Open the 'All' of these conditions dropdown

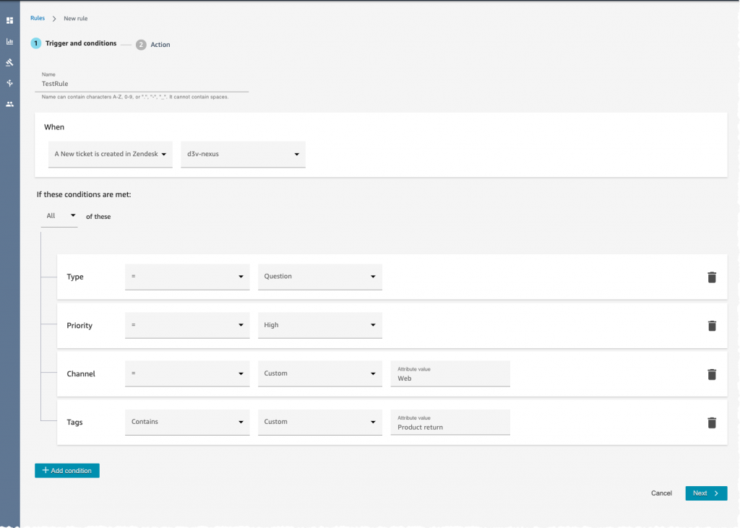click(x=59, y=216)
